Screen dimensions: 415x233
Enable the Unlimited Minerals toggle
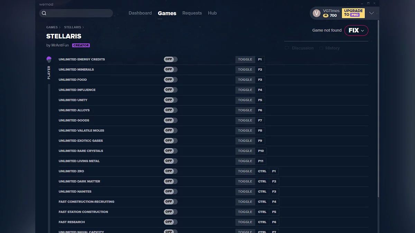point(170,69)
